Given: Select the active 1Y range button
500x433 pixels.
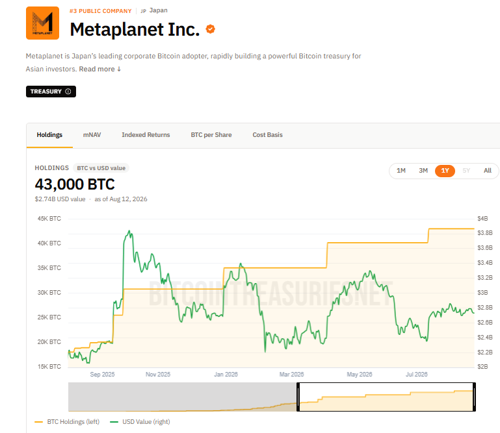Looking at the screenshot, I should [445, 171].
